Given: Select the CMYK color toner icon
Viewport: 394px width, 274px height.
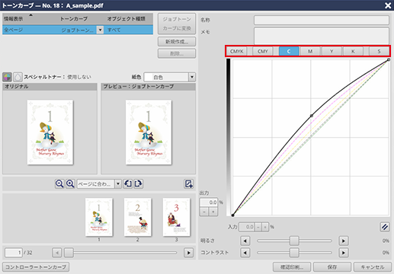Looking at the screenshot, I should 7,77.
